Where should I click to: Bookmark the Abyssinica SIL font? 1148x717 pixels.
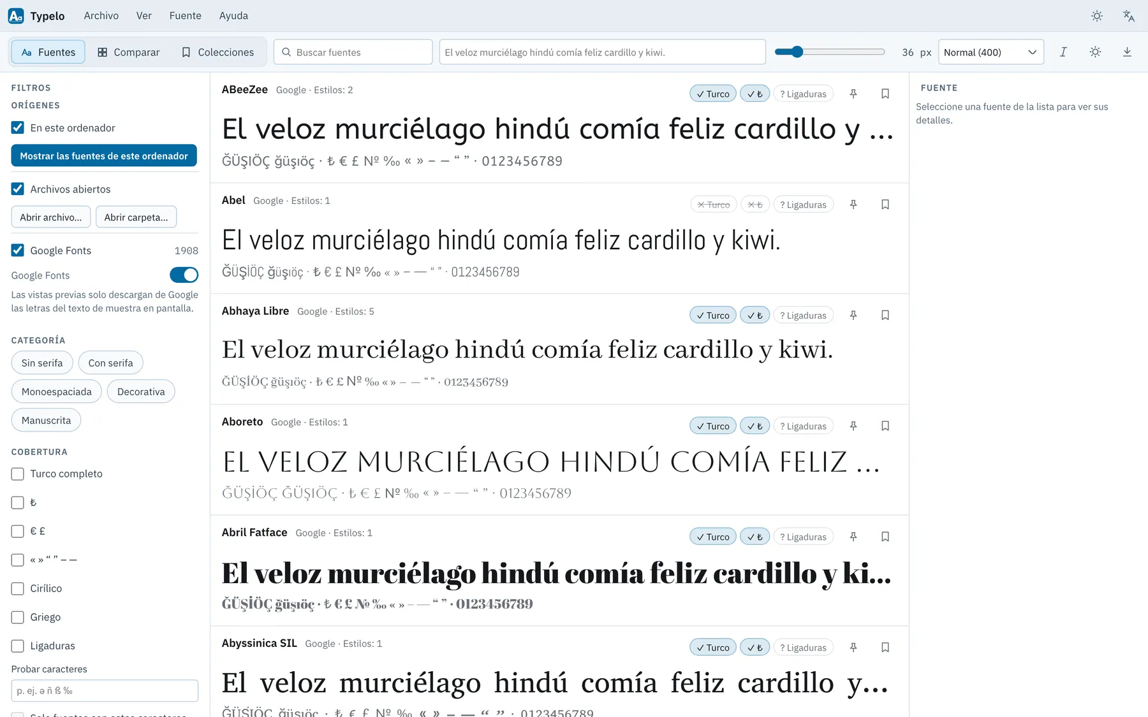(885, 648)
